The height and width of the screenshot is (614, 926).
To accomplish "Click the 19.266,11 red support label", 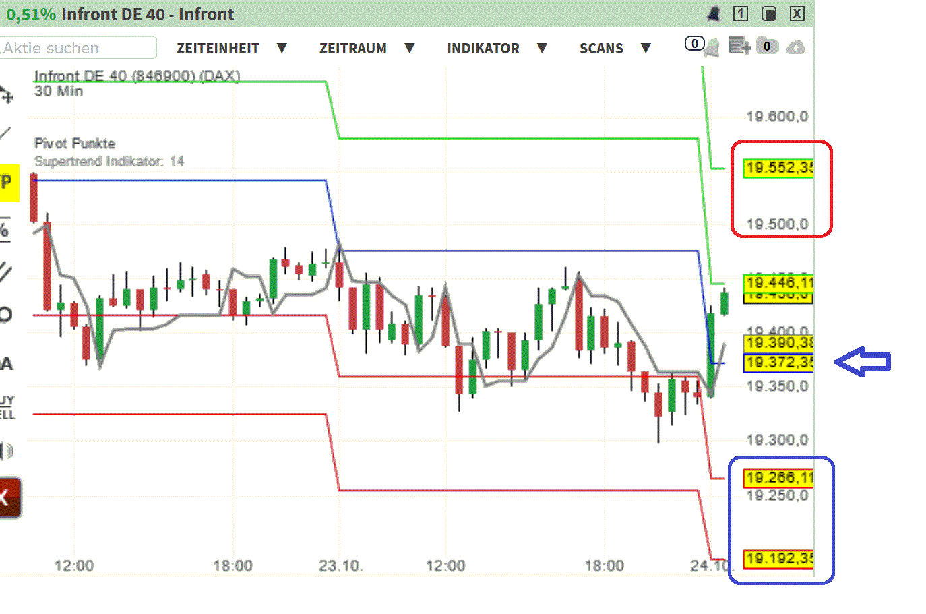I will 778,478.
